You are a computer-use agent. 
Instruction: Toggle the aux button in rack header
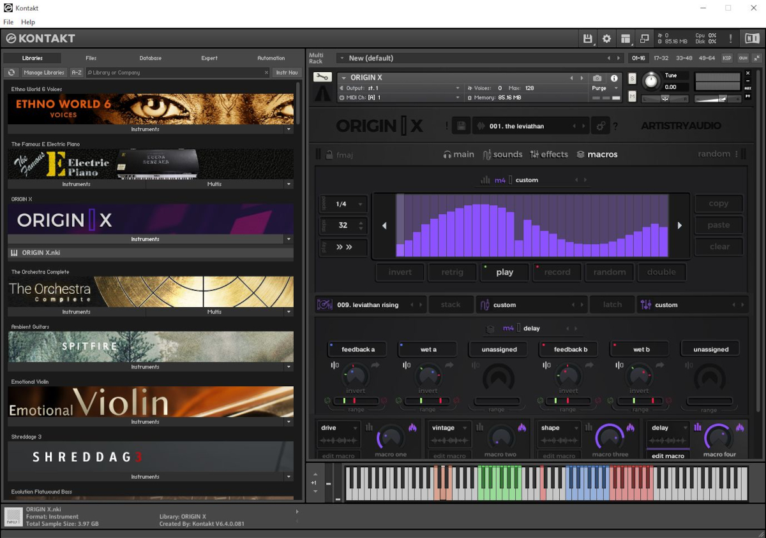pos(743,58)
